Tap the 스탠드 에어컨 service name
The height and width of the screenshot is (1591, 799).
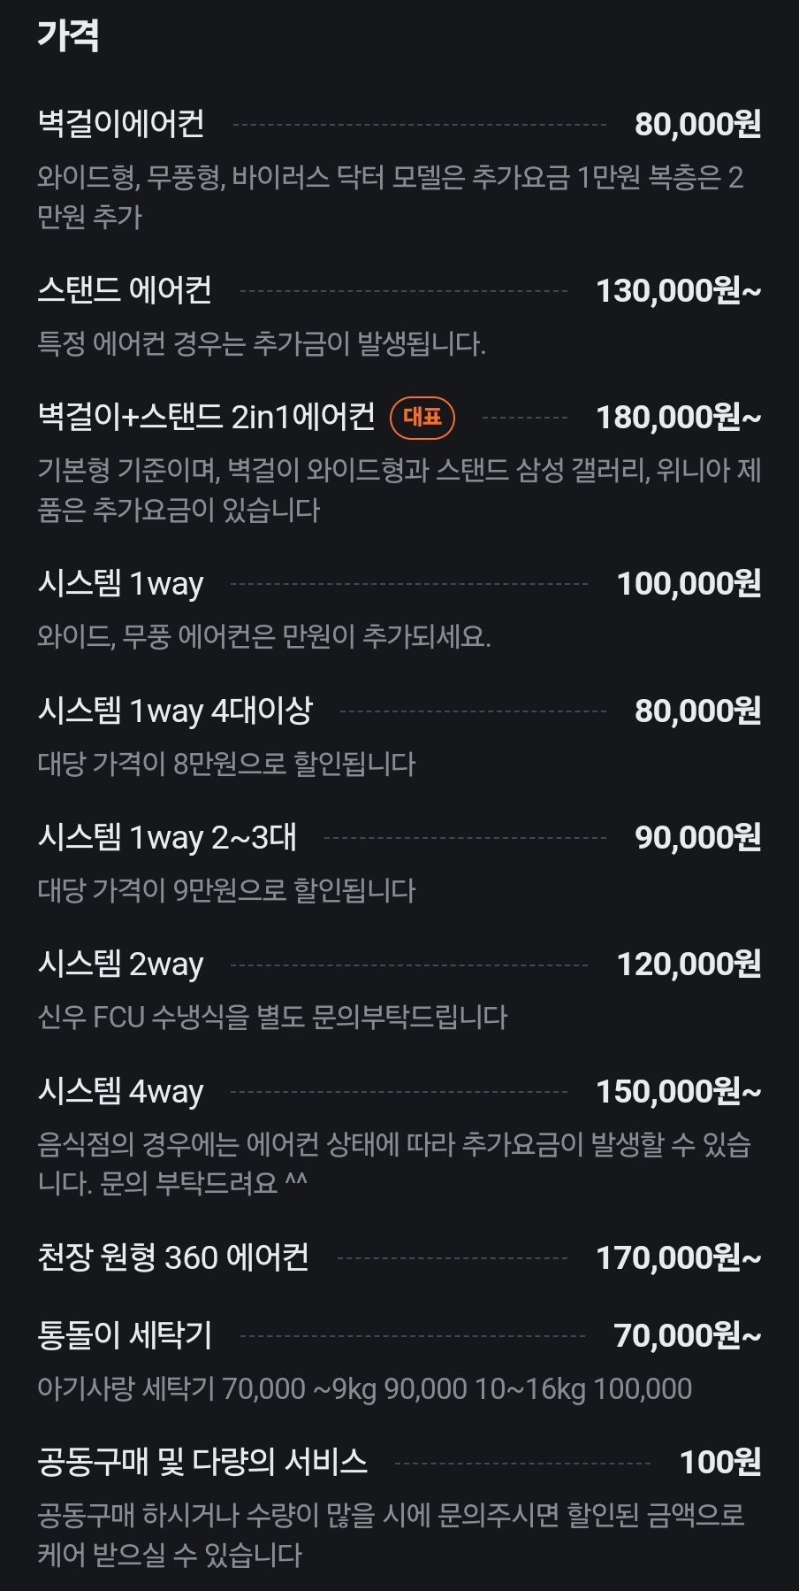click(x=125, y=289)
